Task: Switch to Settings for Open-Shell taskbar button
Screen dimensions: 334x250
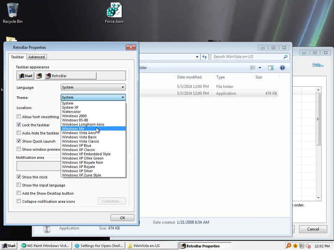Action: pyautogui.click(x=99, y=246)
